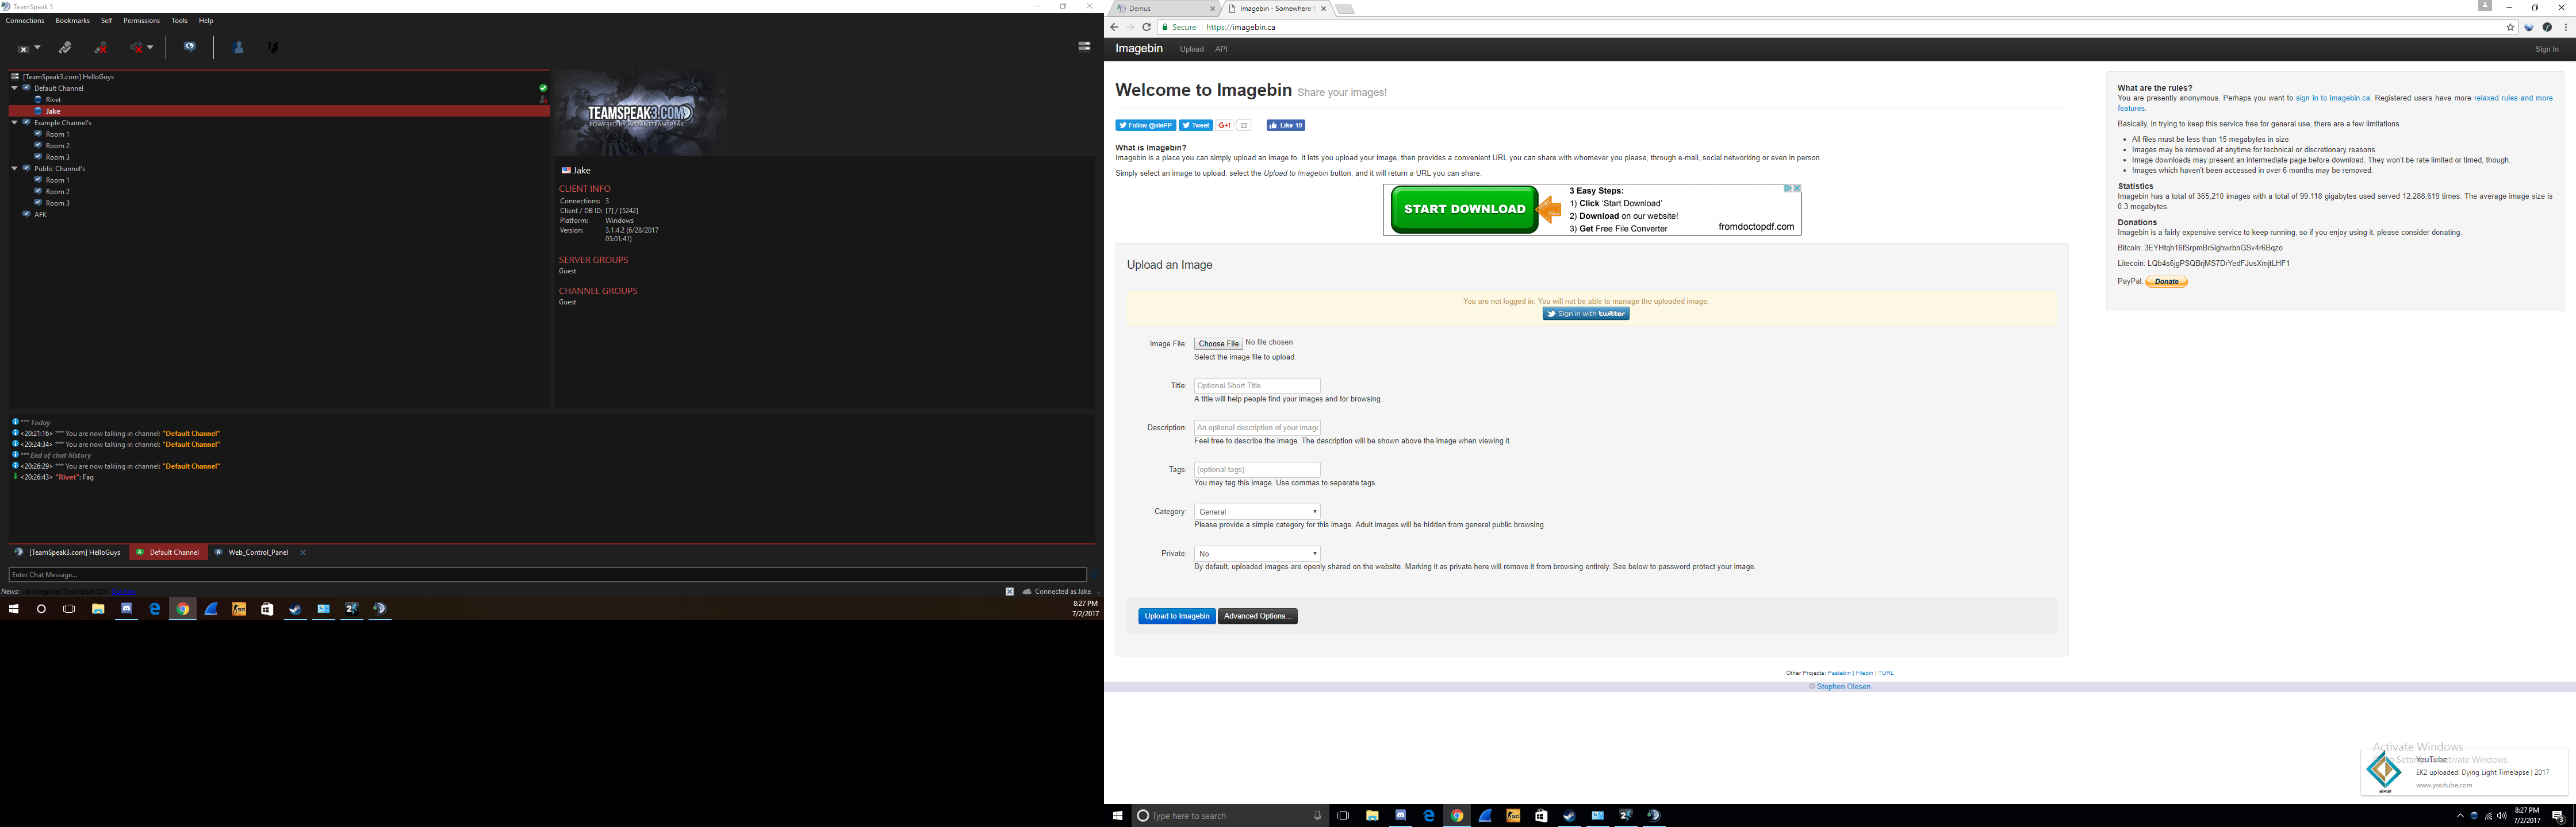This screenshot has height=827, width=2576.
Task: Click Imagebin Upload nav link
Action: (1191, 49)
